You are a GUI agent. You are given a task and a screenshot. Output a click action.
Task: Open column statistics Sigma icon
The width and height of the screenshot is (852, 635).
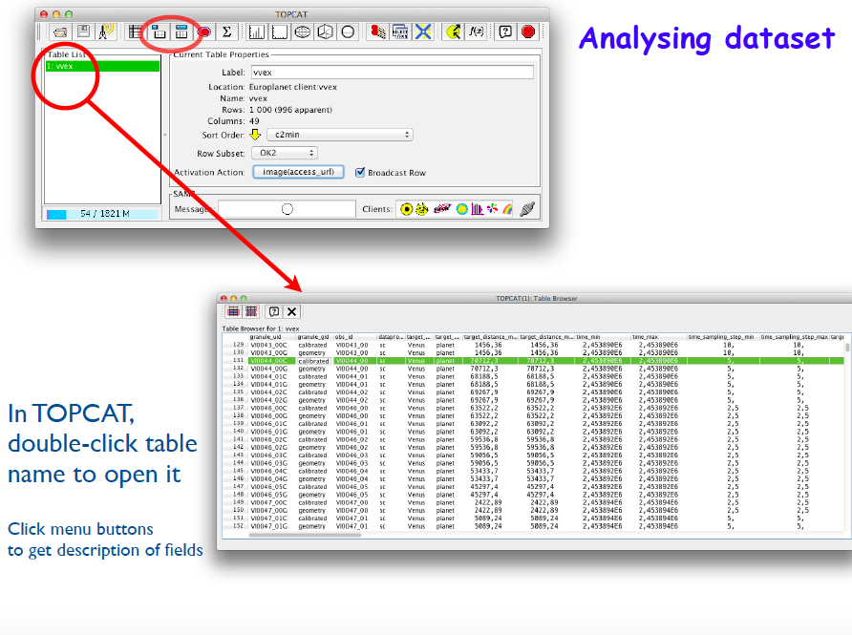[227, 32]
